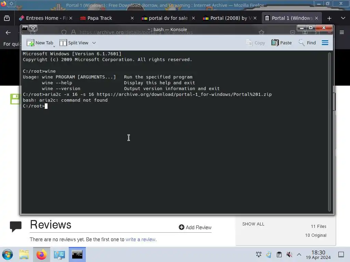The image size is (350, 262).
Task: Switch to portal dv for sale tab
Action: [168, 18]
